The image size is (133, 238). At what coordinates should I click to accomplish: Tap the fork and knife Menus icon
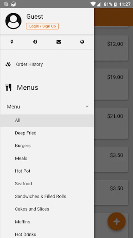(8, 87)
